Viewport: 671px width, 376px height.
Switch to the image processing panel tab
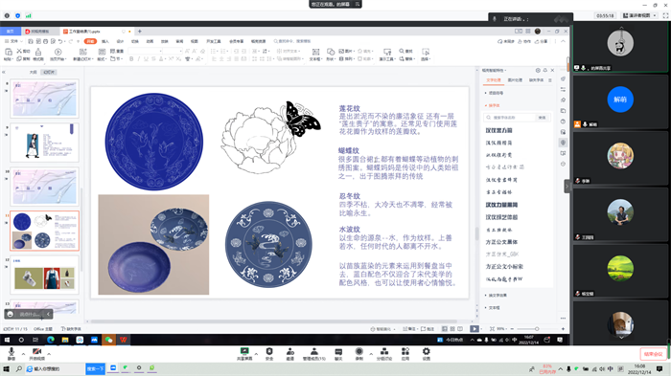[515, 80]
